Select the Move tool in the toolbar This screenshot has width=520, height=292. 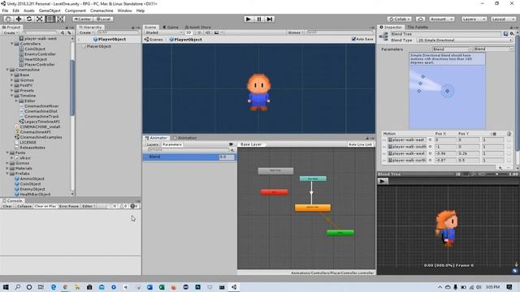pos(19,19)
